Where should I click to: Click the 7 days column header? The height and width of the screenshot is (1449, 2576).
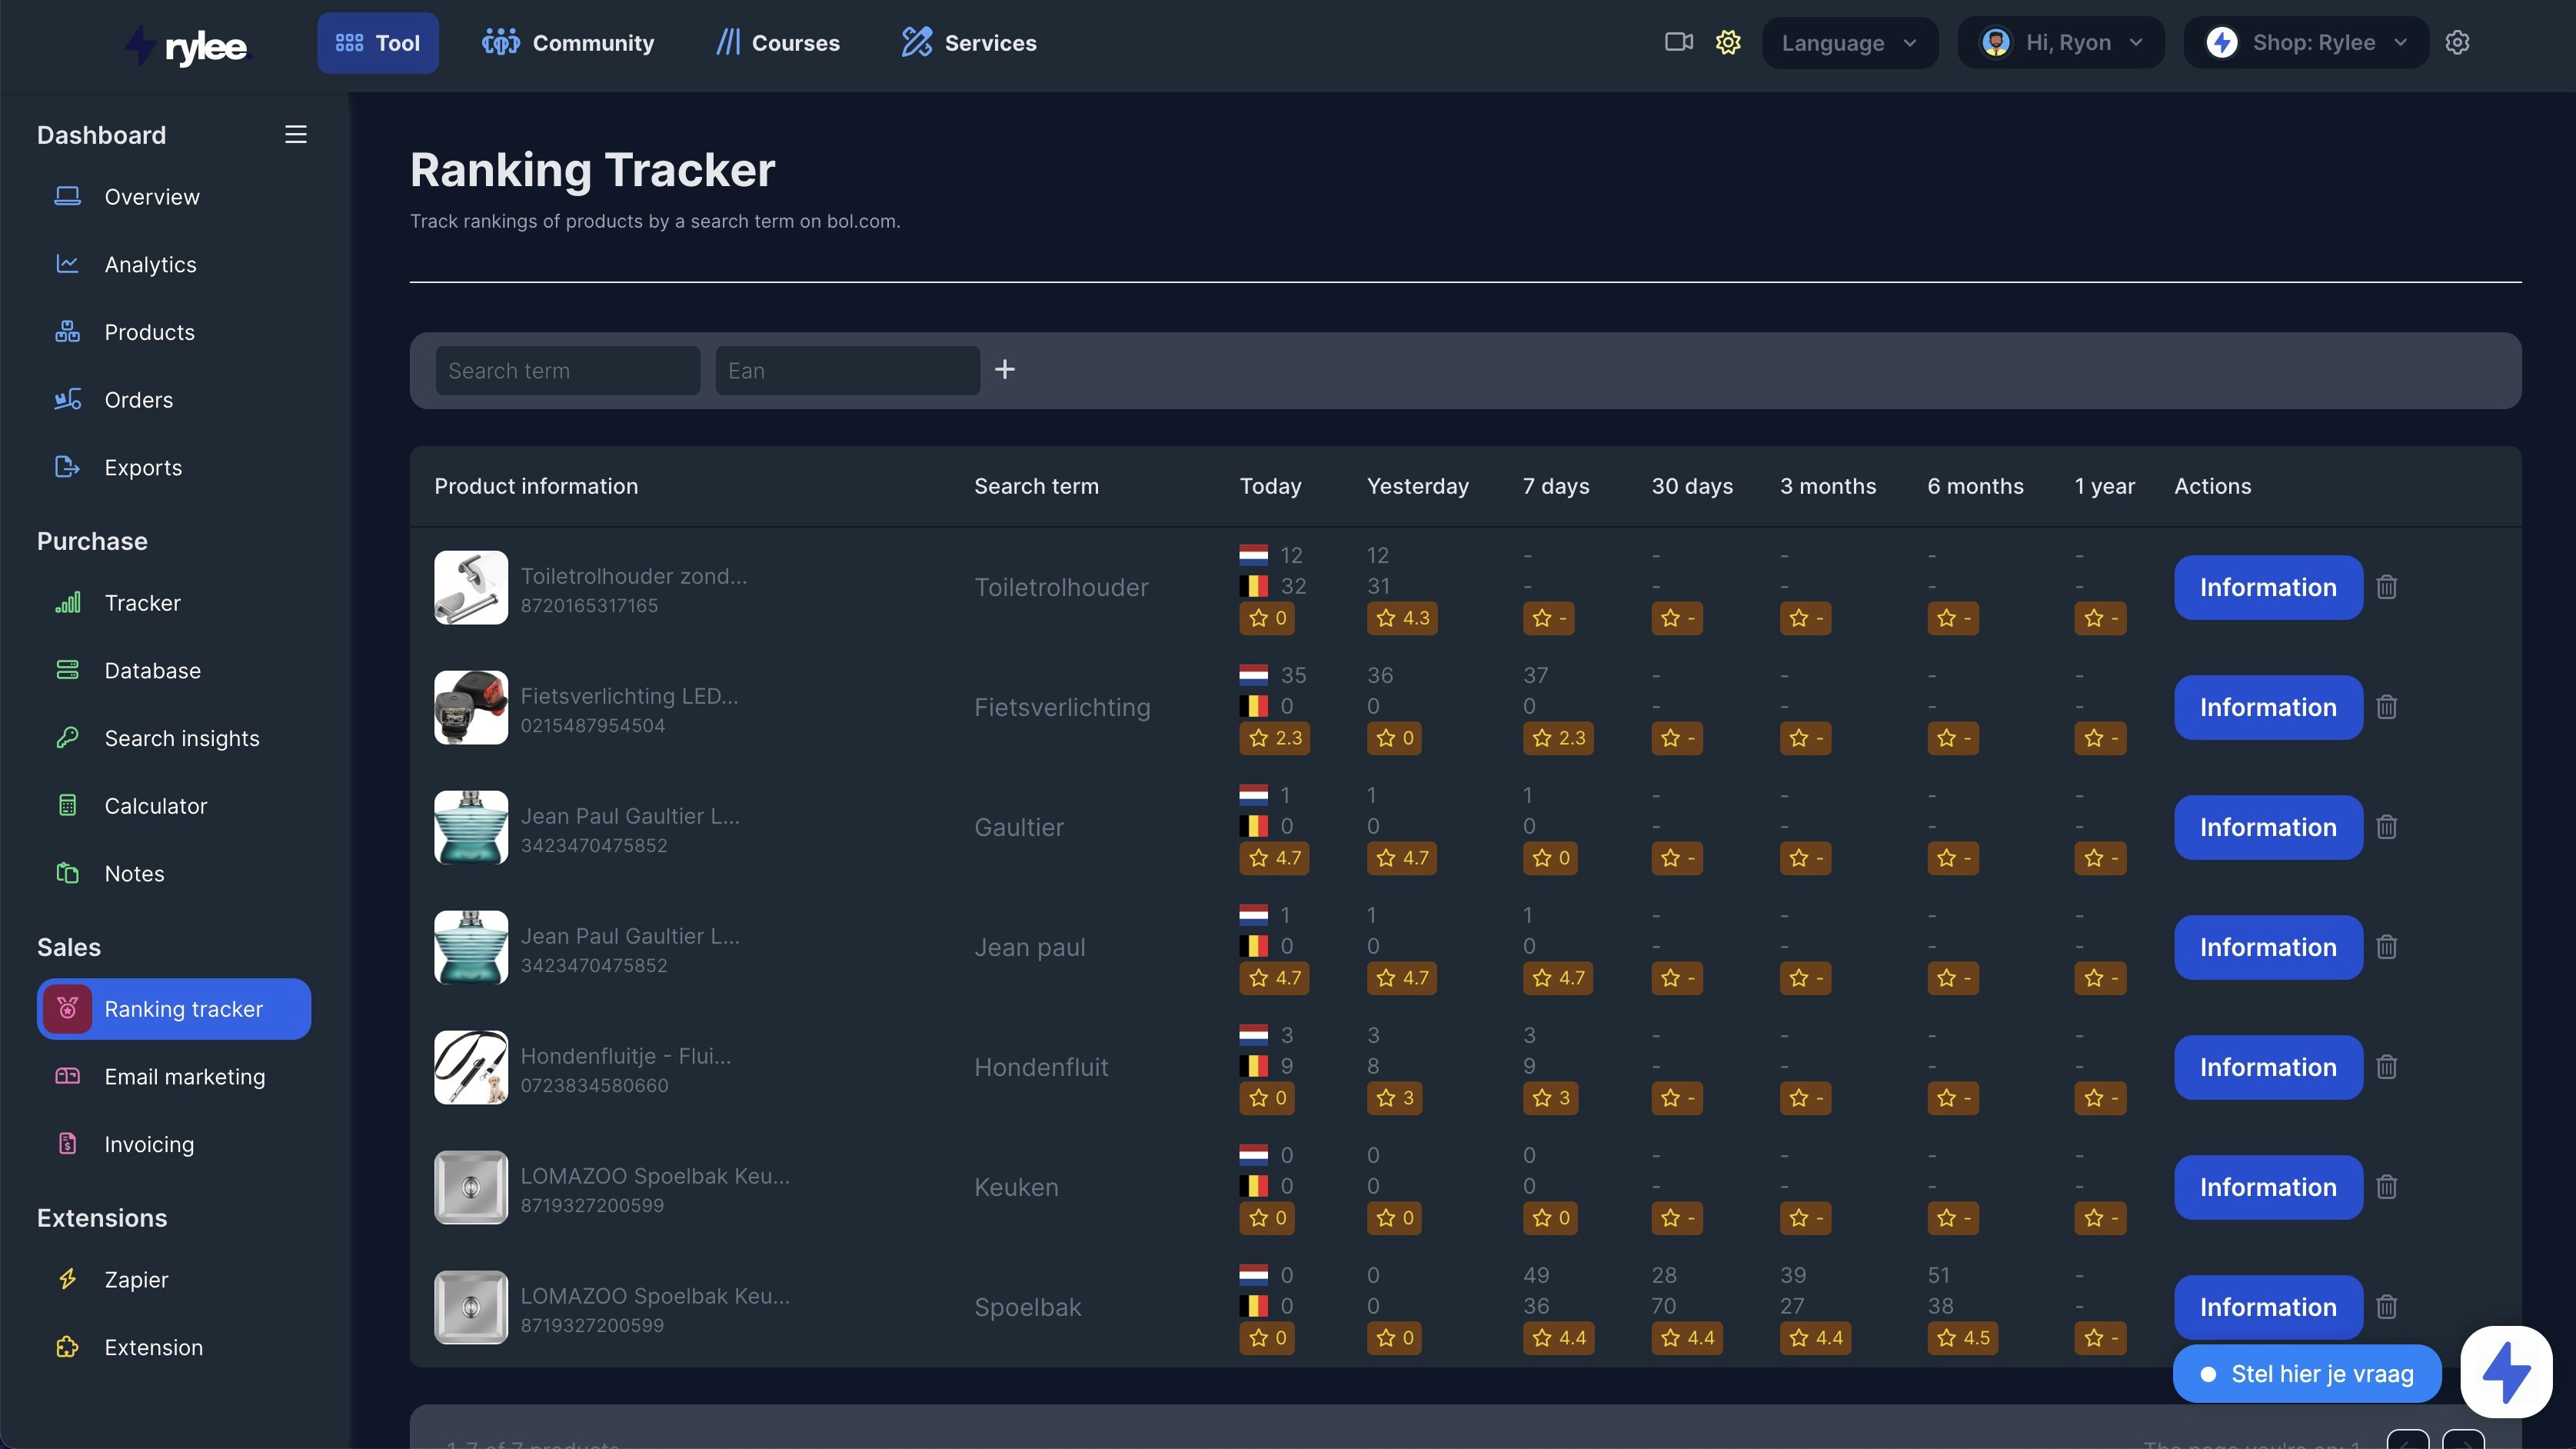coord(1556,486)
